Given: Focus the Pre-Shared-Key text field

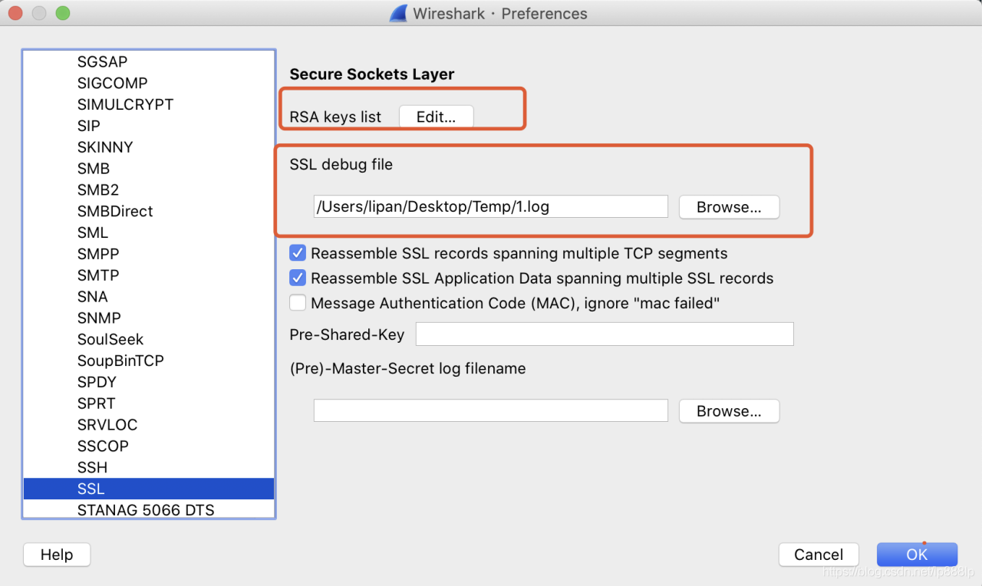Looking at the screenshot, I should 604,334.
